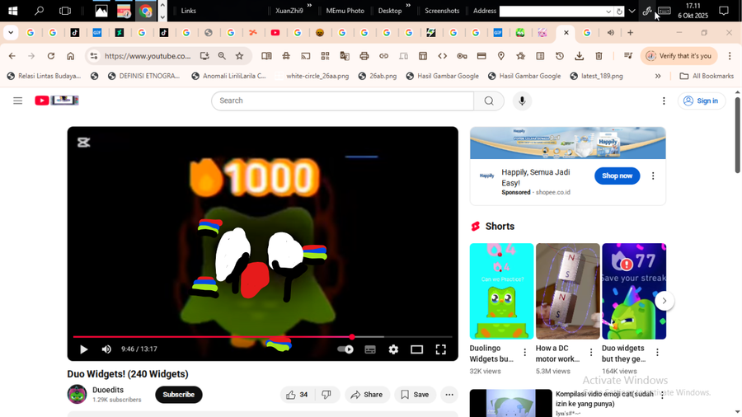Show hidden bookmarks with double chevron
The image size is (742, 417).
pos(658,76)
